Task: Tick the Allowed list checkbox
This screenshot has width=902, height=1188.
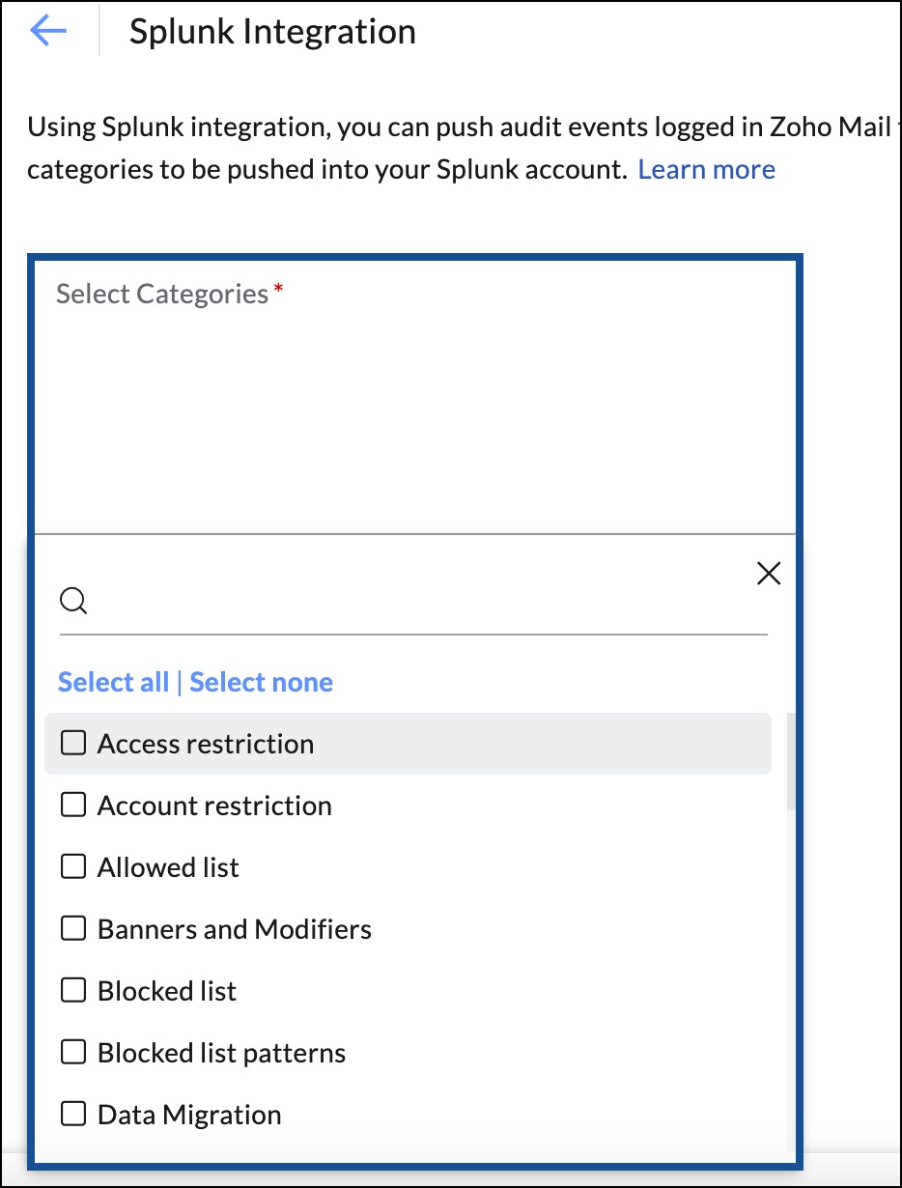Action: pos(72,866)
